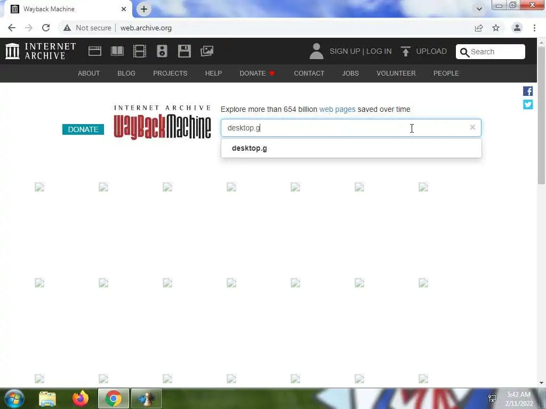This screenshot has height=409, width=546.
Task: Click the Not secure warning icon
Action: pos(67,28)
